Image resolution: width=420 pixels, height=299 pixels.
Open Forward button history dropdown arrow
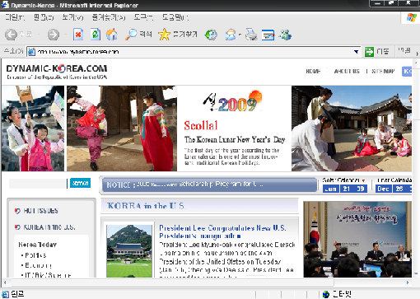click(x=65, y=35)
